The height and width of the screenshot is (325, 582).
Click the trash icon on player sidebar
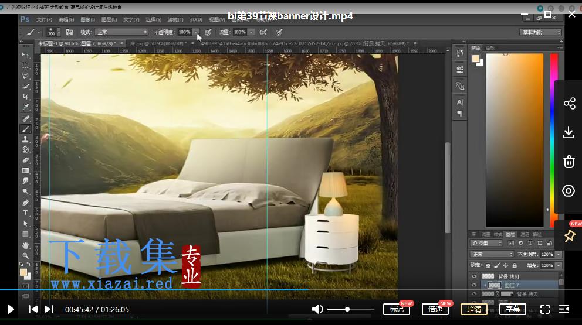[569, 162]
